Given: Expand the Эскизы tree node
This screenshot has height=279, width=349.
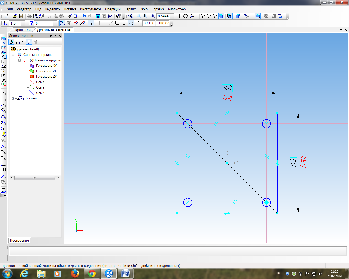Looking at the screenshot, I should 13,98.
